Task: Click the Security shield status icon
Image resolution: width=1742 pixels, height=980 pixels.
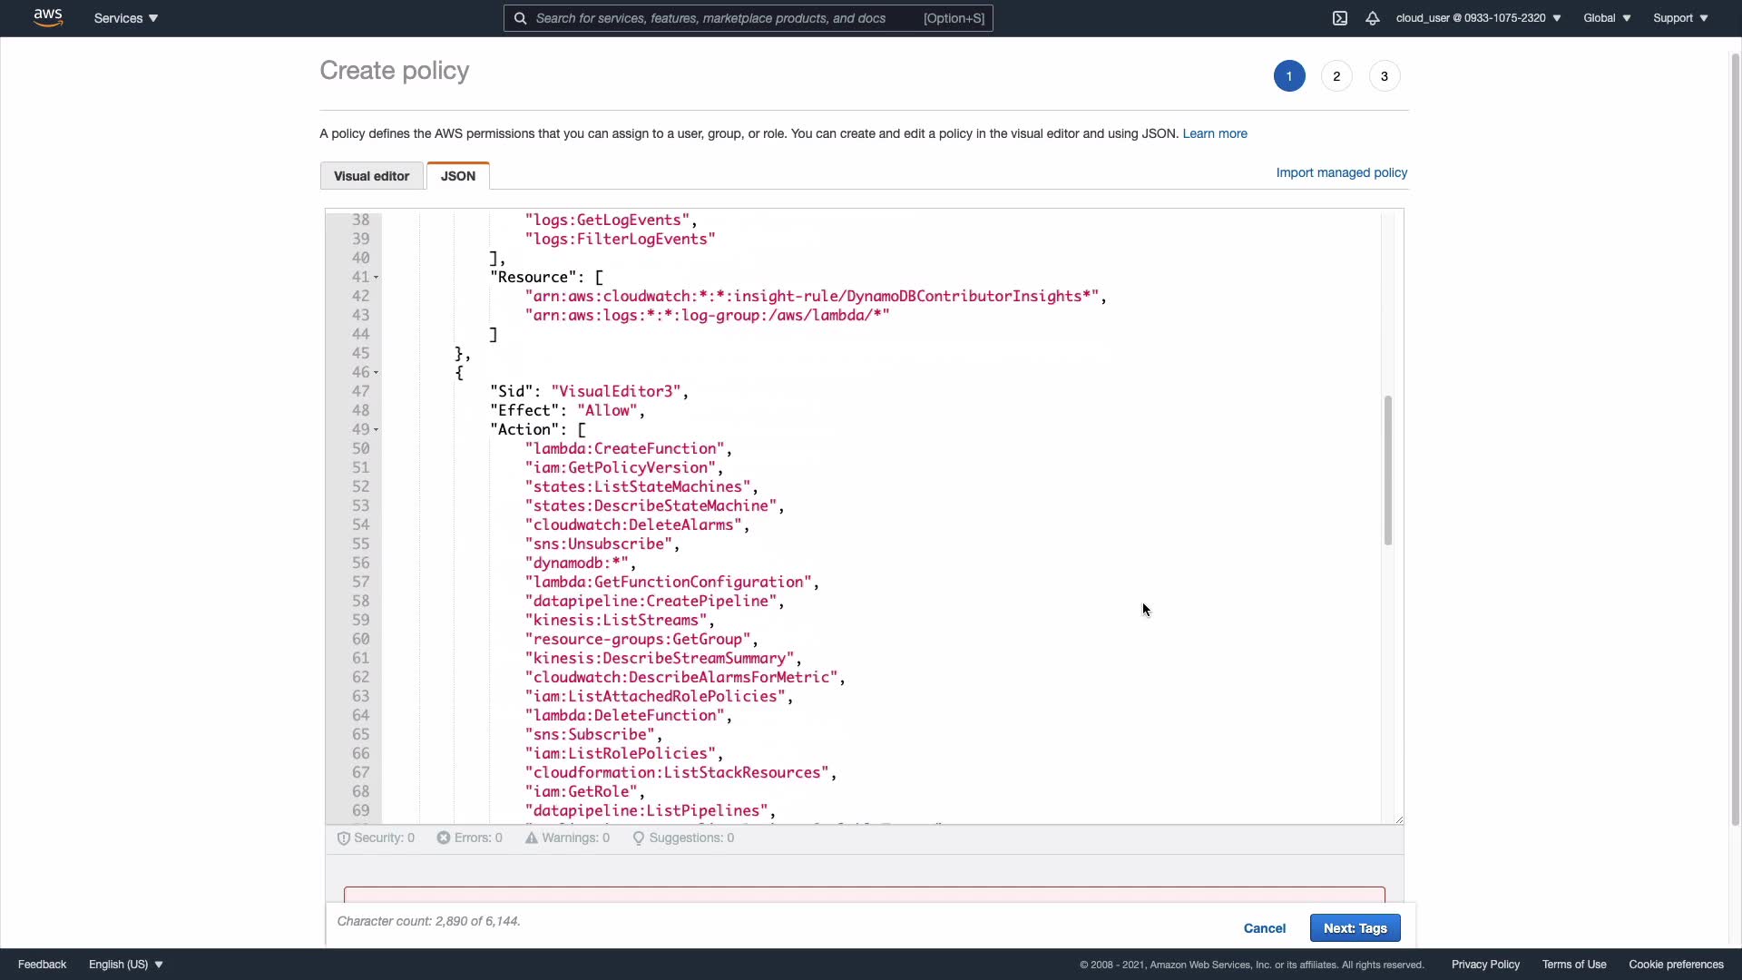Action: [344, 838]
